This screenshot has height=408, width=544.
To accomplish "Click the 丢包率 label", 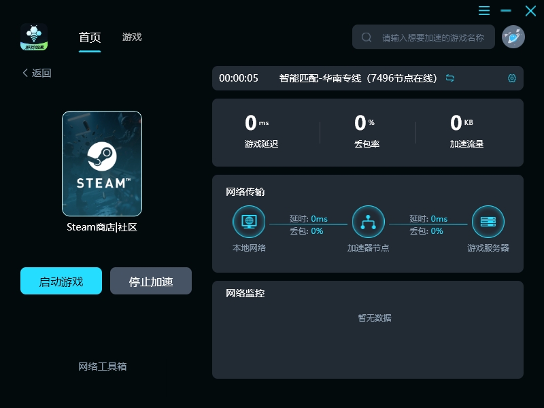I will [367, 144].
